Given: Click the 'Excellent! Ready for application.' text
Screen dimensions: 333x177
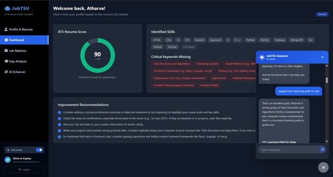Looking at the screenshot, I should [98, 78].
